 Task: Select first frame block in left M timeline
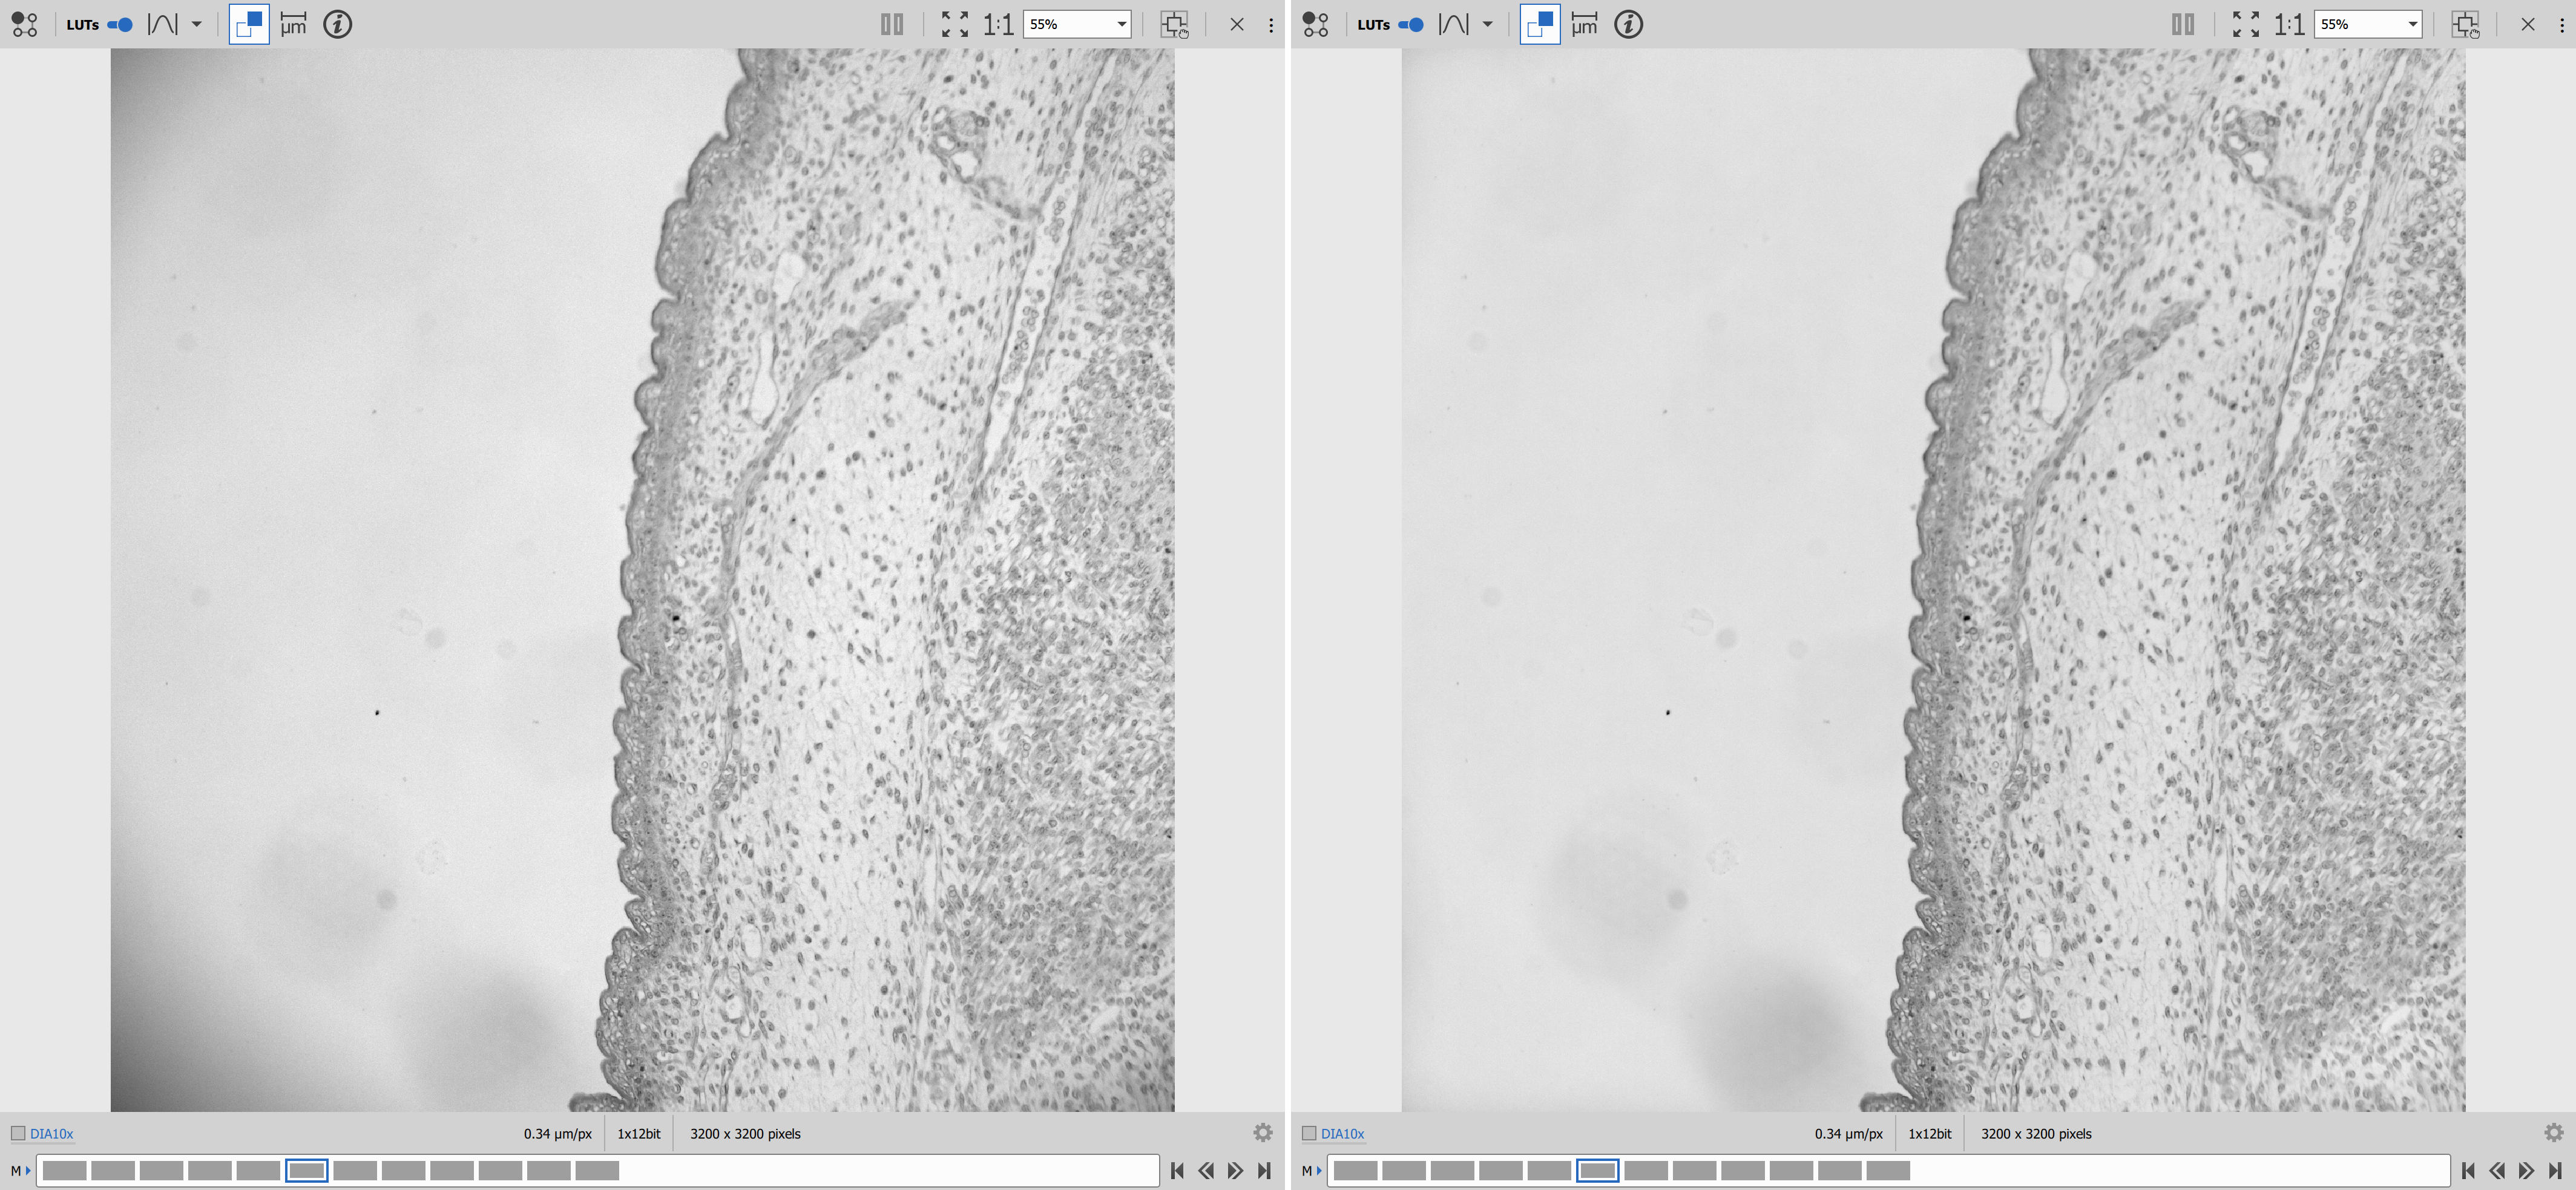pyautogui.click(x=64, y=1170)
